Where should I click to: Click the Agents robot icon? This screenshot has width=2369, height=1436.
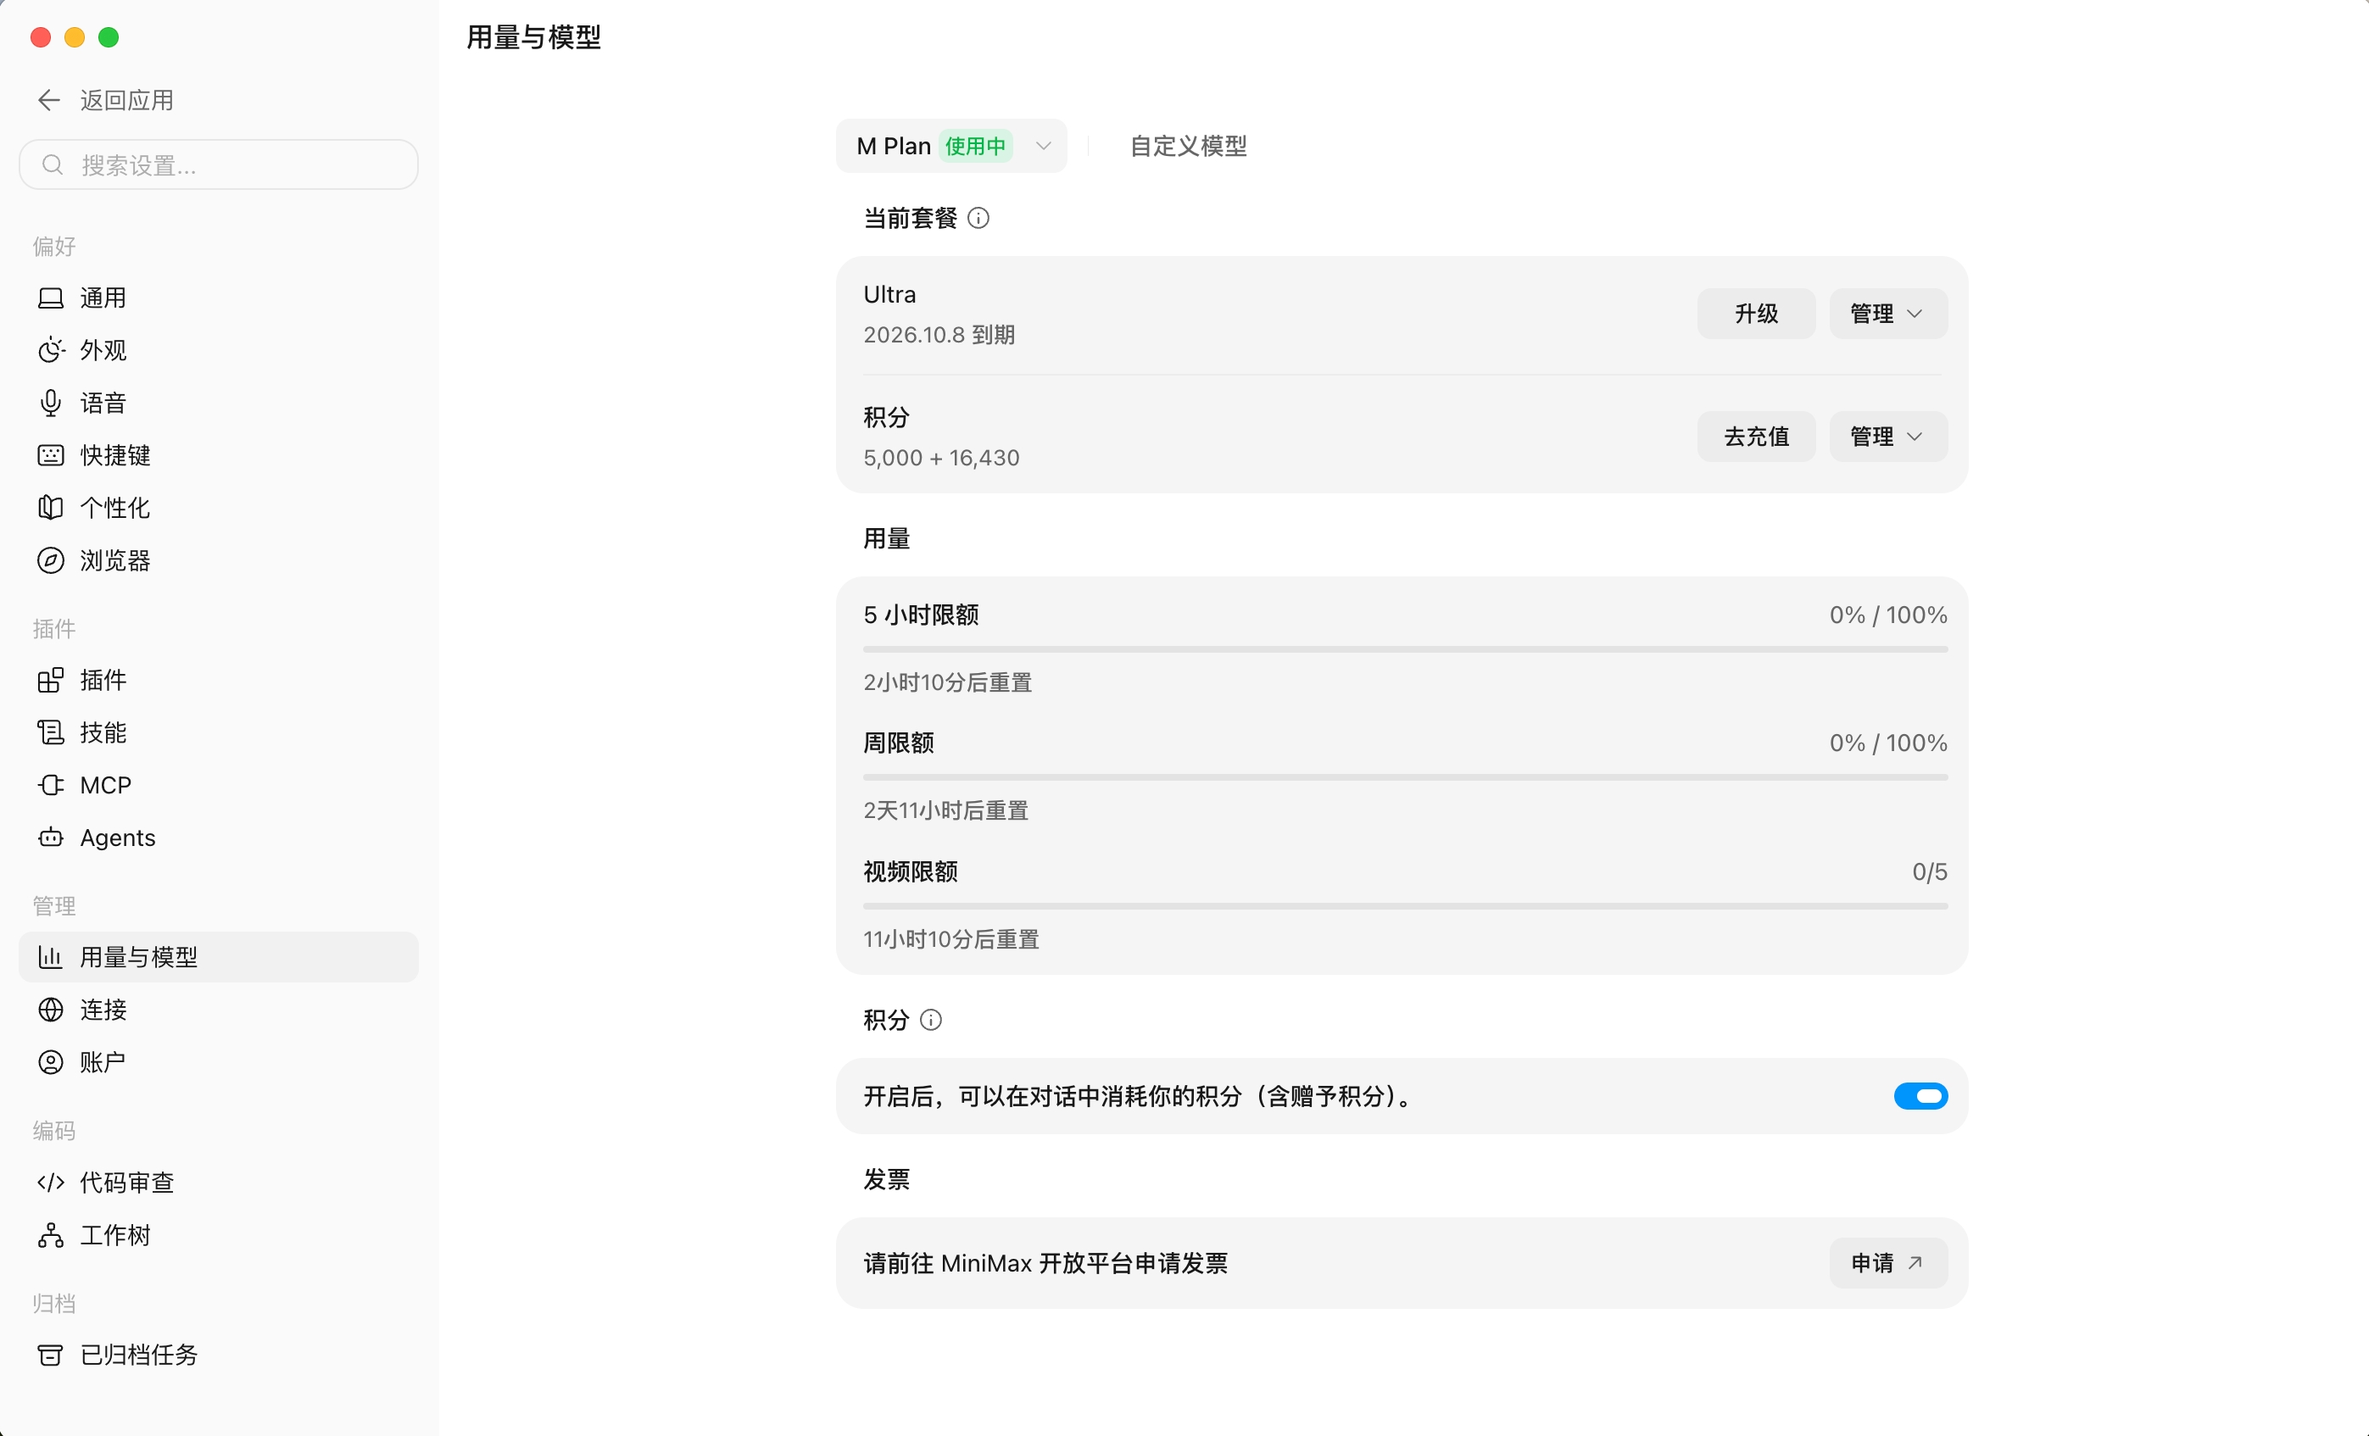[51, 838]
